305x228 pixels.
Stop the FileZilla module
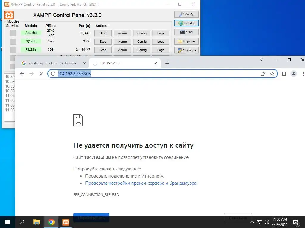[x=103, y=50]
